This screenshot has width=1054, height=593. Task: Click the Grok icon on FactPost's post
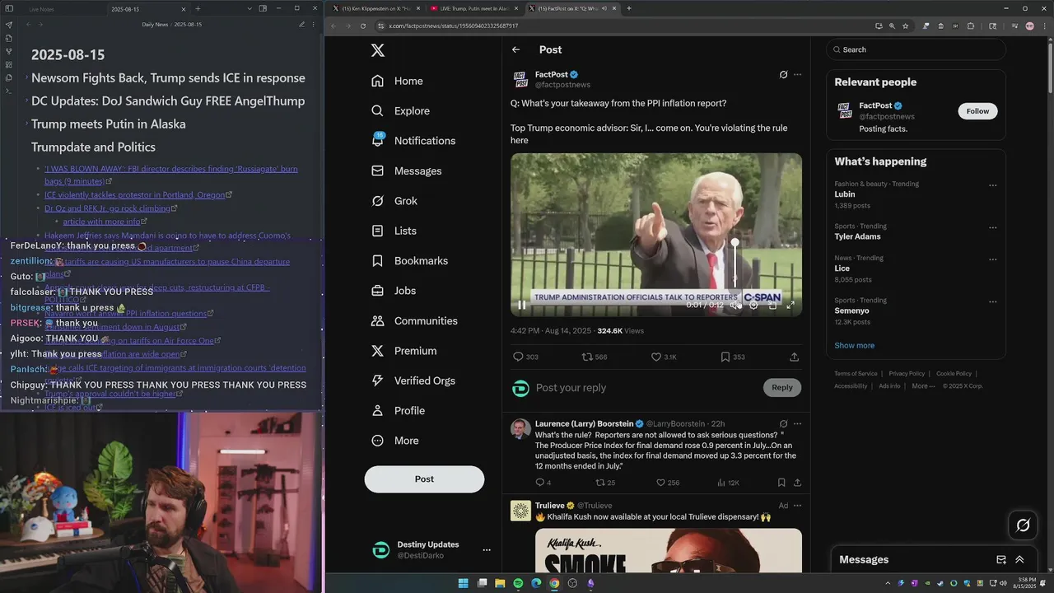coord(783,75)
